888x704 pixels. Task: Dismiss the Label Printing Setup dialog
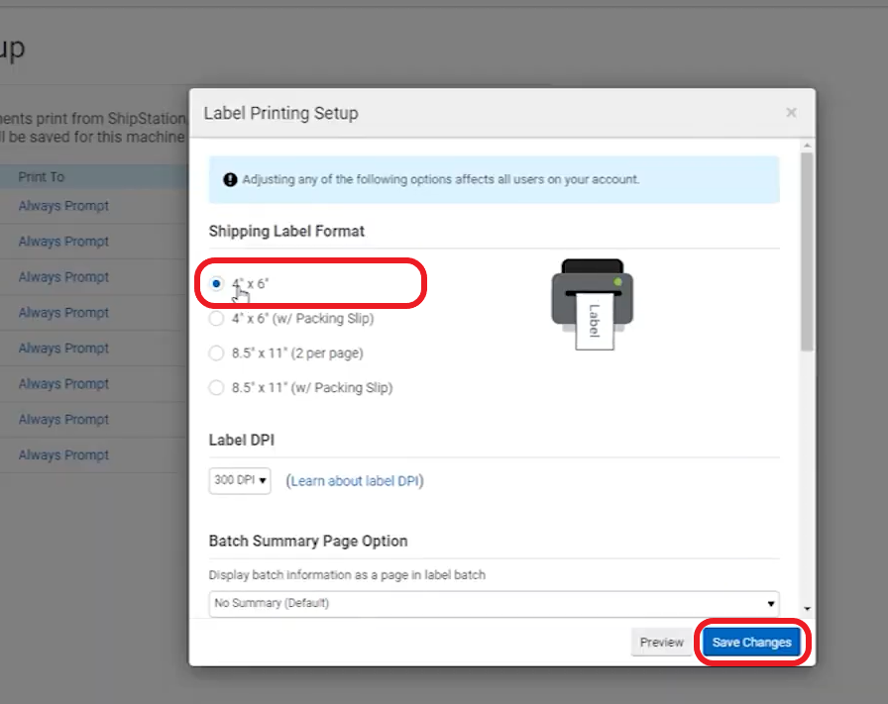[791, 112]
